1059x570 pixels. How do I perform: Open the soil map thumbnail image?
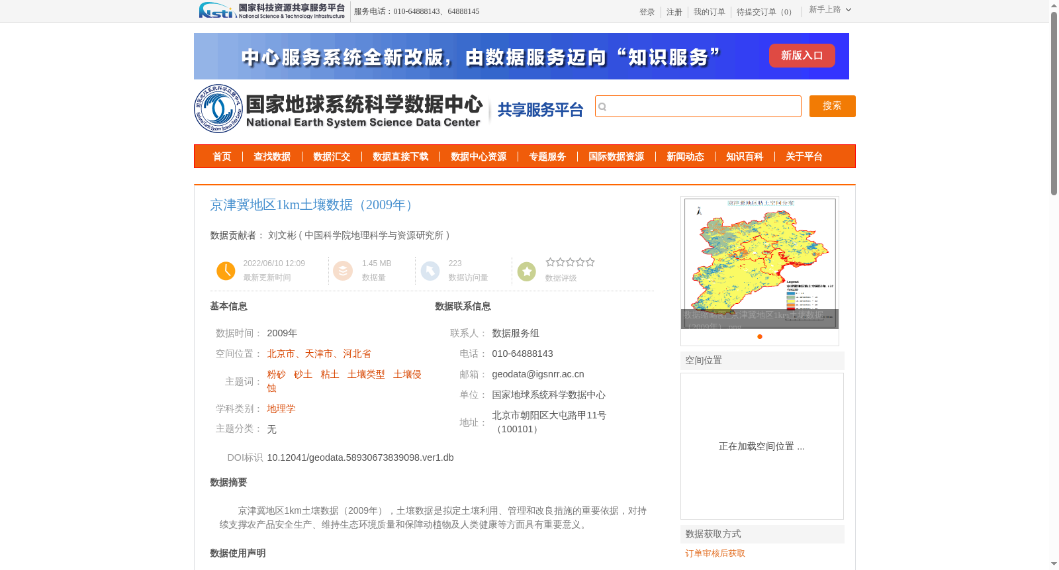[760, 263]
